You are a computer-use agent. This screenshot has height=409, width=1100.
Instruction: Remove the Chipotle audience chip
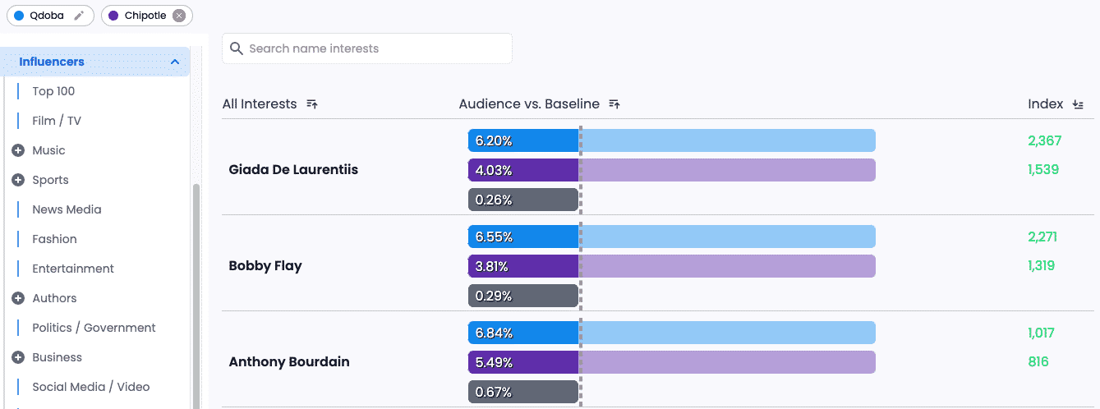pyautogui.click(x=179, y=16)
